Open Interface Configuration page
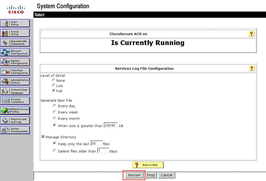The width and height of the screenshot is (266, 181). [x=15, y=72]
